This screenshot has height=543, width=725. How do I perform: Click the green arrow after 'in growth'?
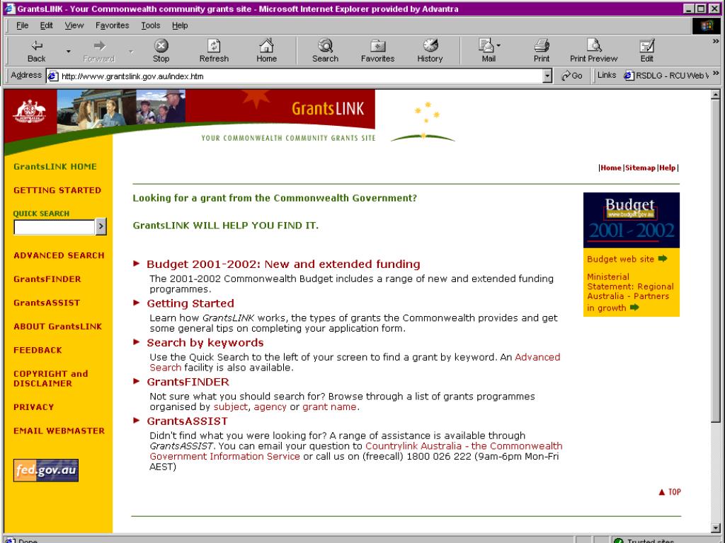click(x=634, y=308)
